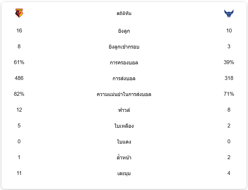This screenshot has width=248, height=190.
Task: Click the ใบแดง red cards label
Action: click(x=124, y=142)
